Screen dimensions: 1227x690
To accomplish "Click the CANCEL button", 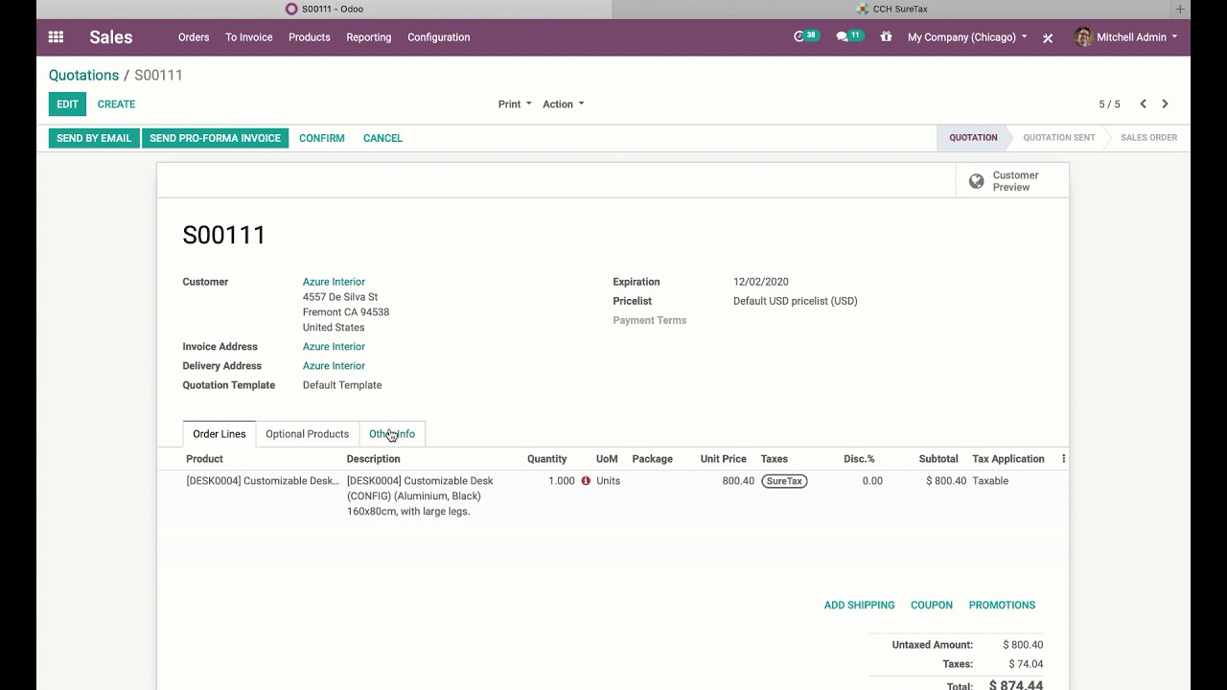I will coord(382,138).
